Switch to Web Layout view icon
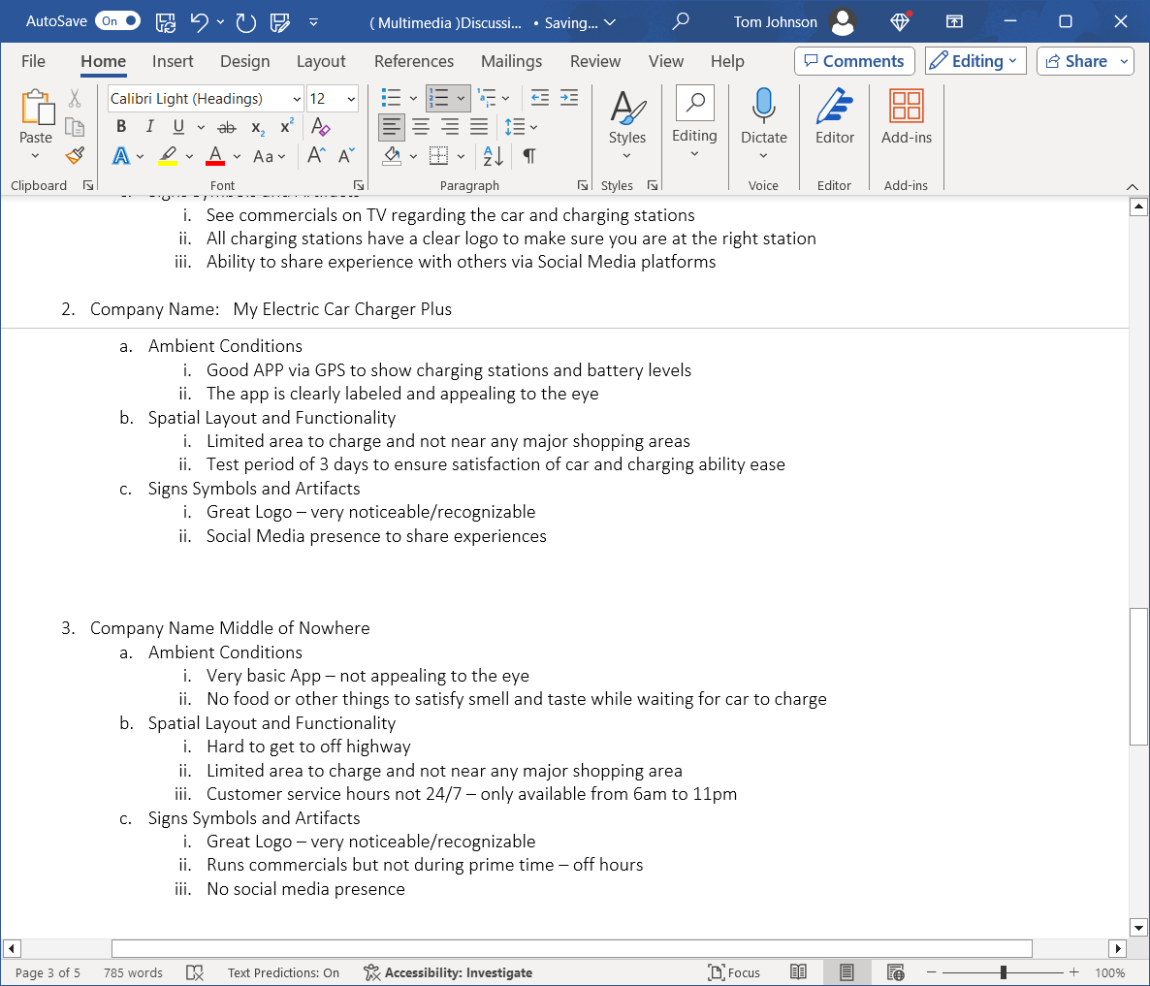 click(x=896, y=972)
